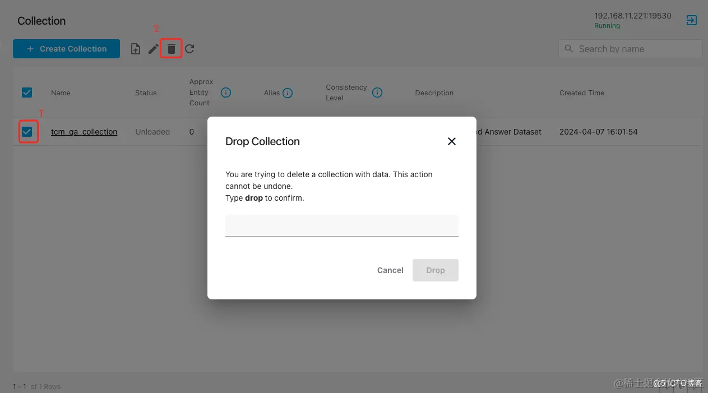Click the refresh icon in toolbar
Viewport: 708px width, 393px height.
[x=189, y=49]
